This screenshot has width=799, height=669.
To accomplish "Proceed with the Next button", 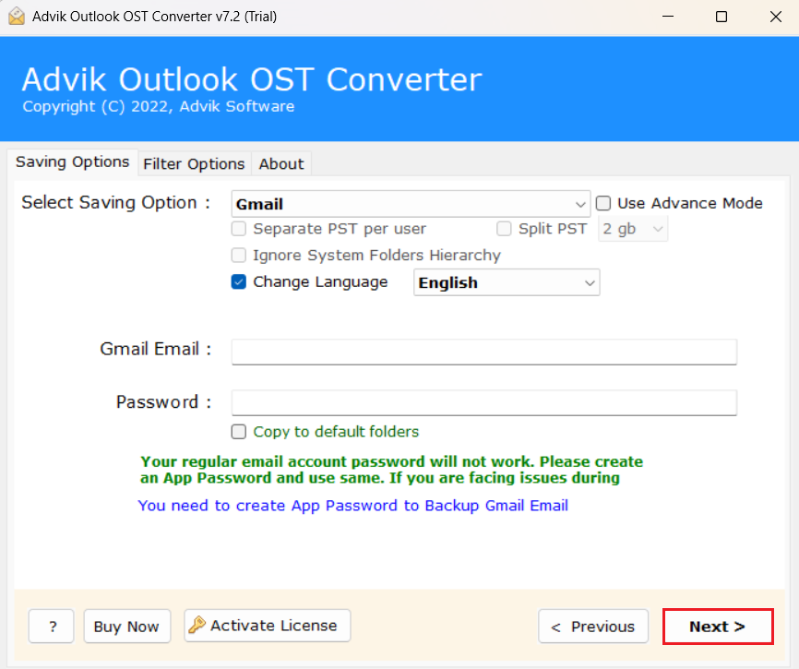I will click(718, 627).
